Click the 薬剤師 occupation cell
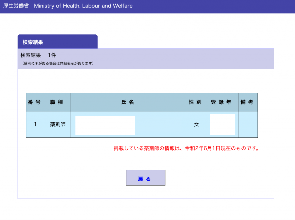 [x=58, y=124]
